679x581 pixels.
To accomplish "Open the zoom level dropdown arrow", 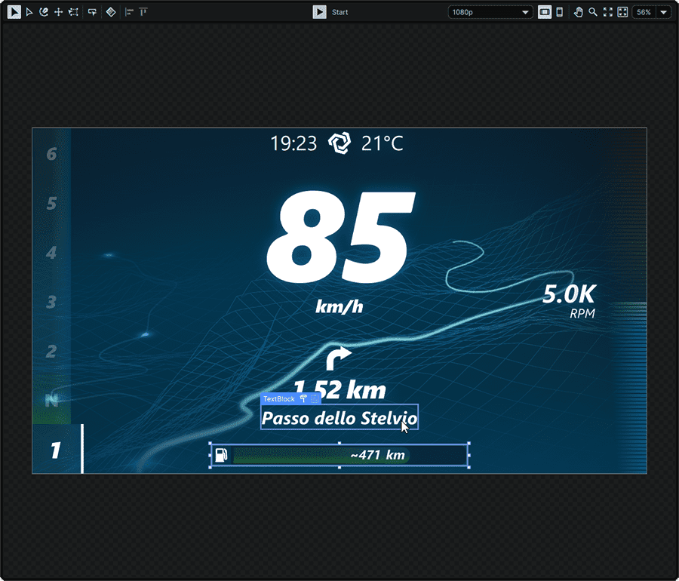I will coord(663,12).
